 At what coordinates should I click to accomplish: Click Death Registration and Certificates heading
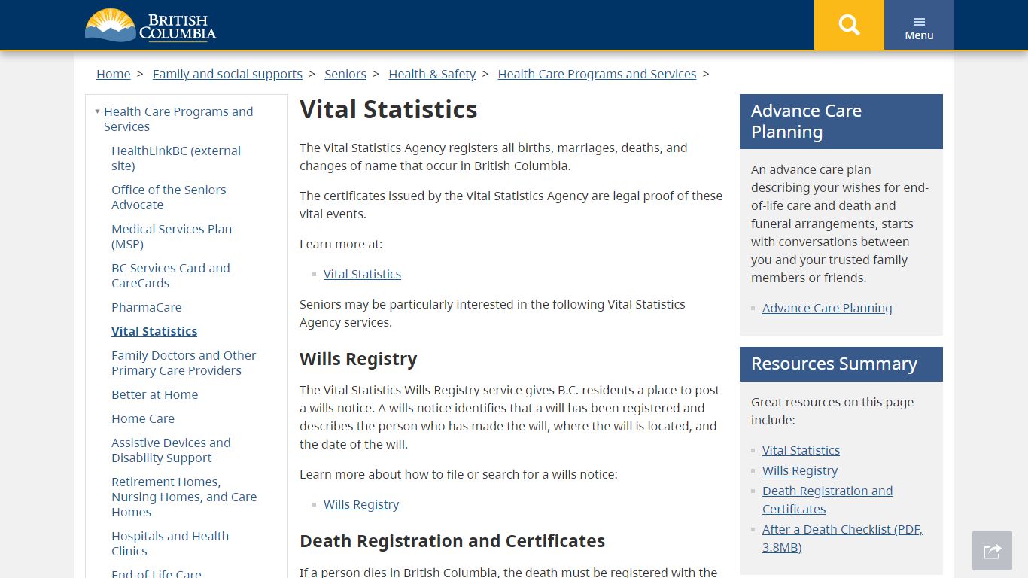tap(452, 541)
